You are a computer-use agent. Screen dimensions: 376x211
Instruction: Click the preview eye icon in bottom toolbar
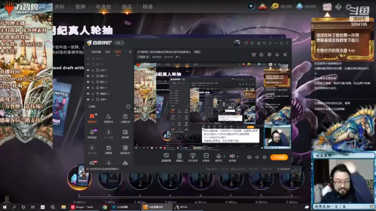(x=257, y=157)
